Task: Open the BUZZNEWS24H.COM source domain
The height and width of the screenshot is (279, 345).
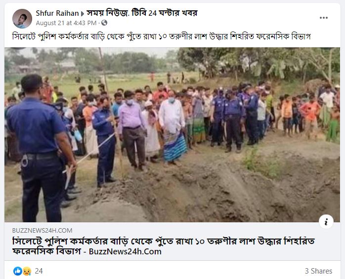Action: 42,231
